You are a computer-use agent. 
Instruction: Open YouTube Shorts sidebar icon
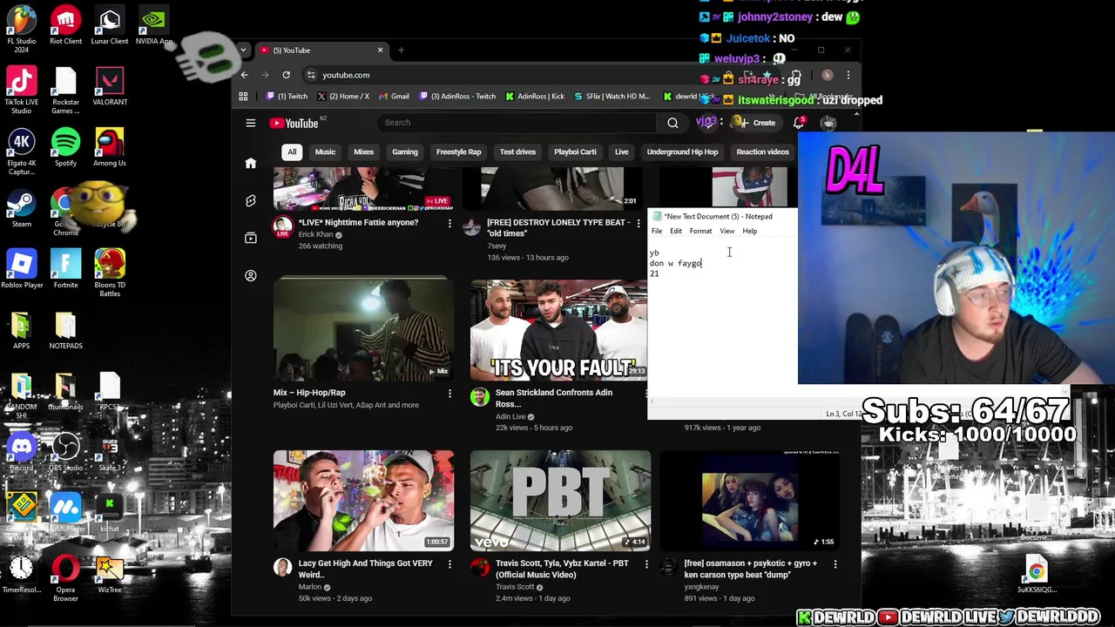coord(251,200)
